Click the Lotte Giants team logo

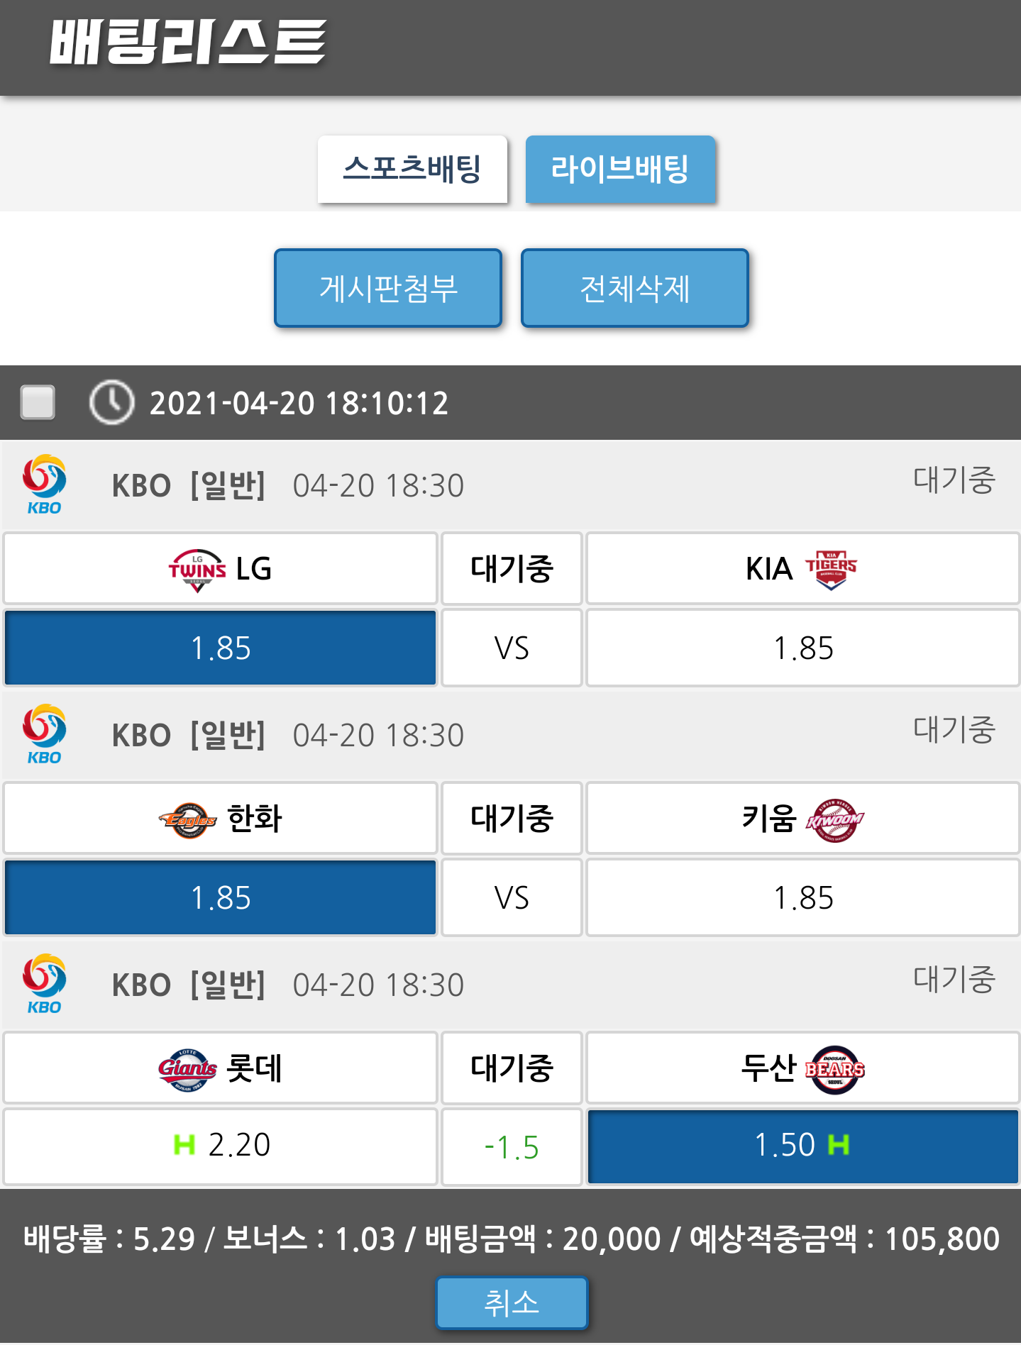point(187,1069)
